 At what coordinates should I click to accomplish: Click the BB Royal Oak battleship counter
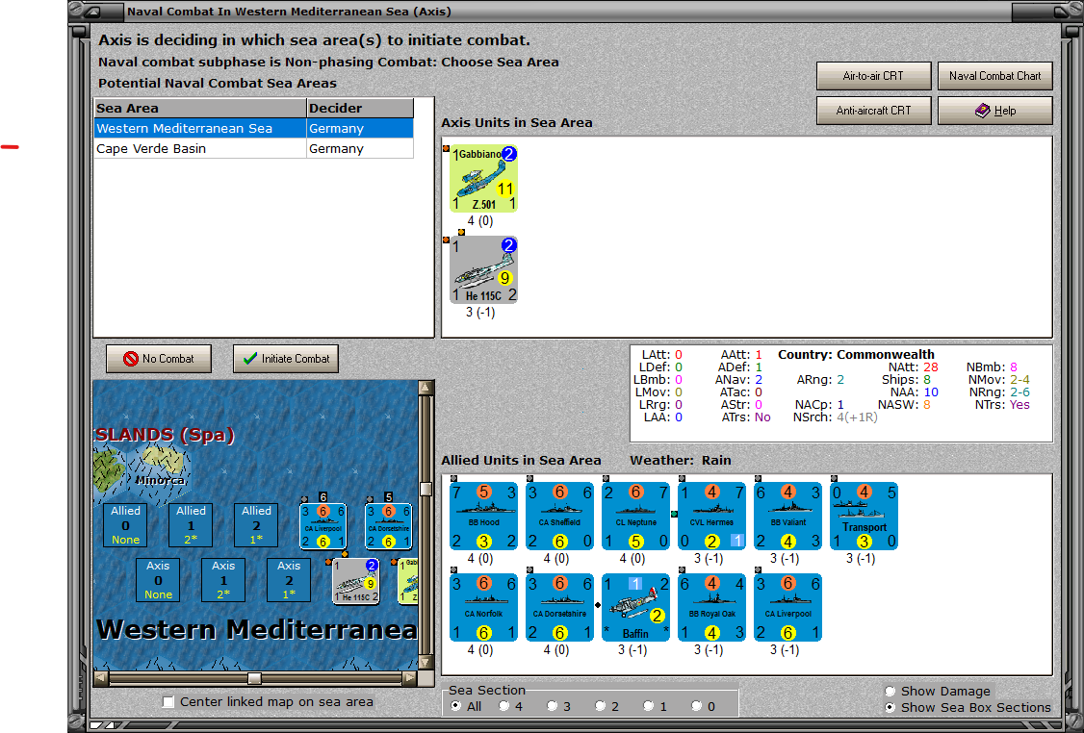click(712, 607)
